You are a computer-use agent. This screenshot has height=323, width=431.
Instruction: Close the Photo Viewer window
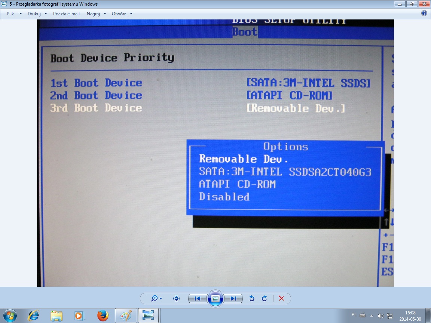424,4
